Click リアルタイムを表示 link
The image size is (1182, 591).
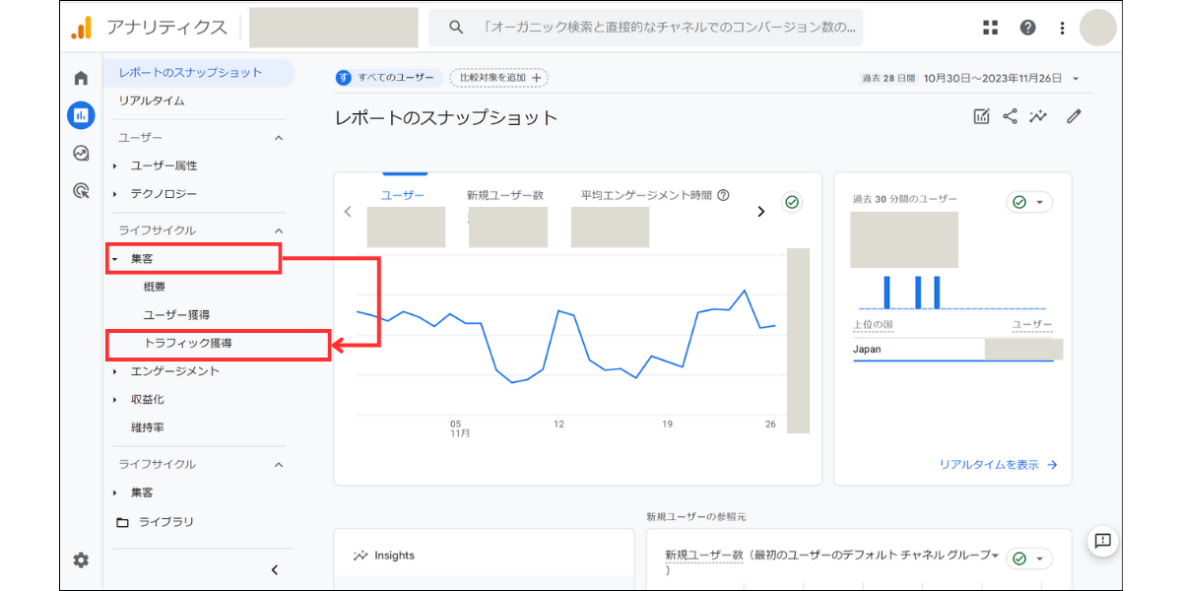[x=999, y=465]
